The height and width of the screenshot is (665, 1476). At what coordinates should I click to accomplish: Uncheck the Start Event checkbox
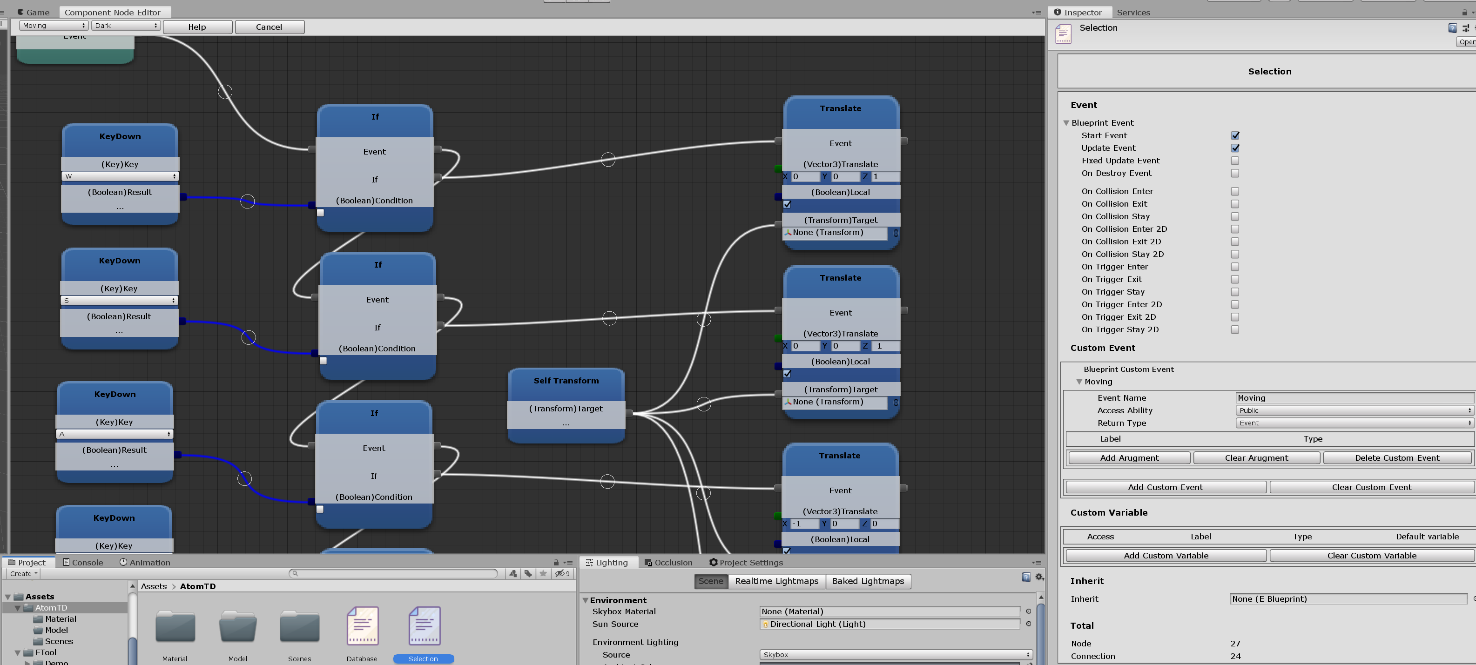1235,136
